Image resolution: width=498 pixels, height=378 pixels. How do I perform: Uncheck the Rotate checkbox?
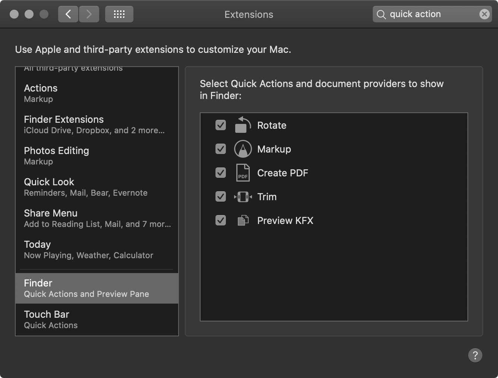[x=221, y=125]
